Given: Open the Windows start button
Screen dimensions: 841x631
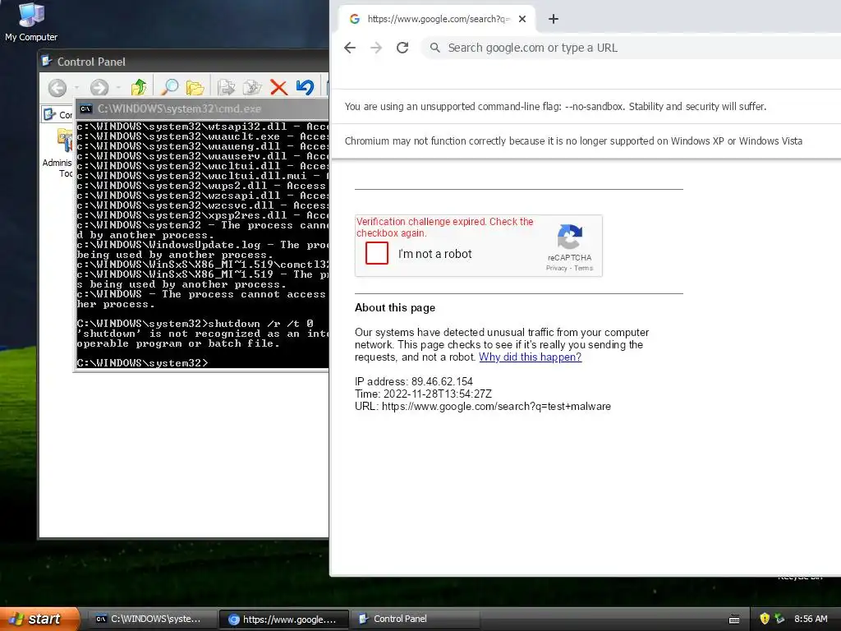Looking at the screenshot, I should tap(39, 619).
